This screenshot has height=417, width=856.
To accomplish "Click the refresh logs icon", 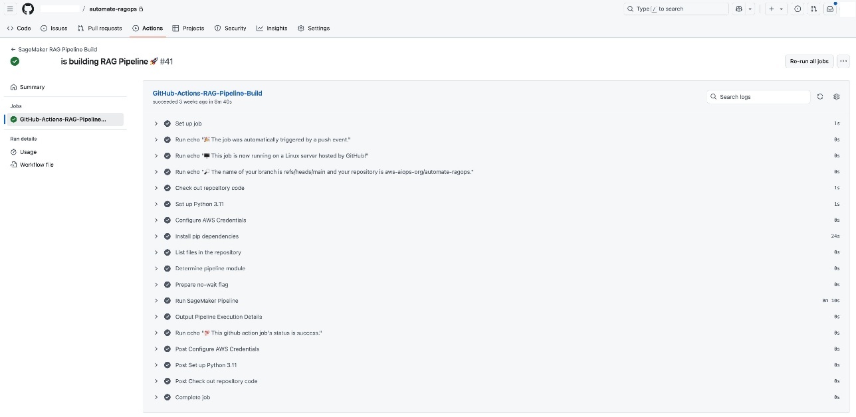I will click(x=820, y=97).
